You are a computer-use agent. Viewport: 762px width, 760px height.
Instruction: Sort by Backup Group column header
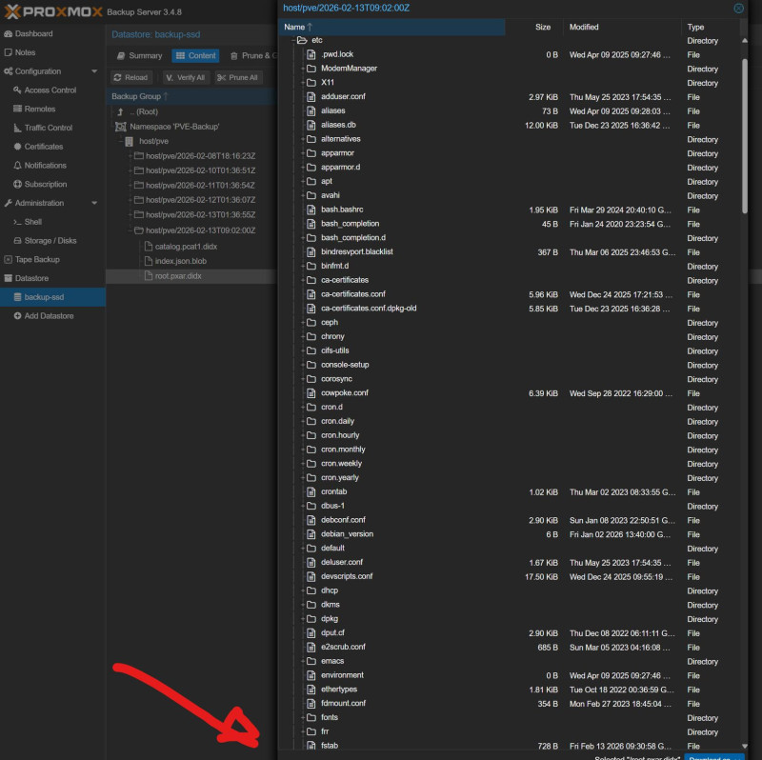pos(136,97)
